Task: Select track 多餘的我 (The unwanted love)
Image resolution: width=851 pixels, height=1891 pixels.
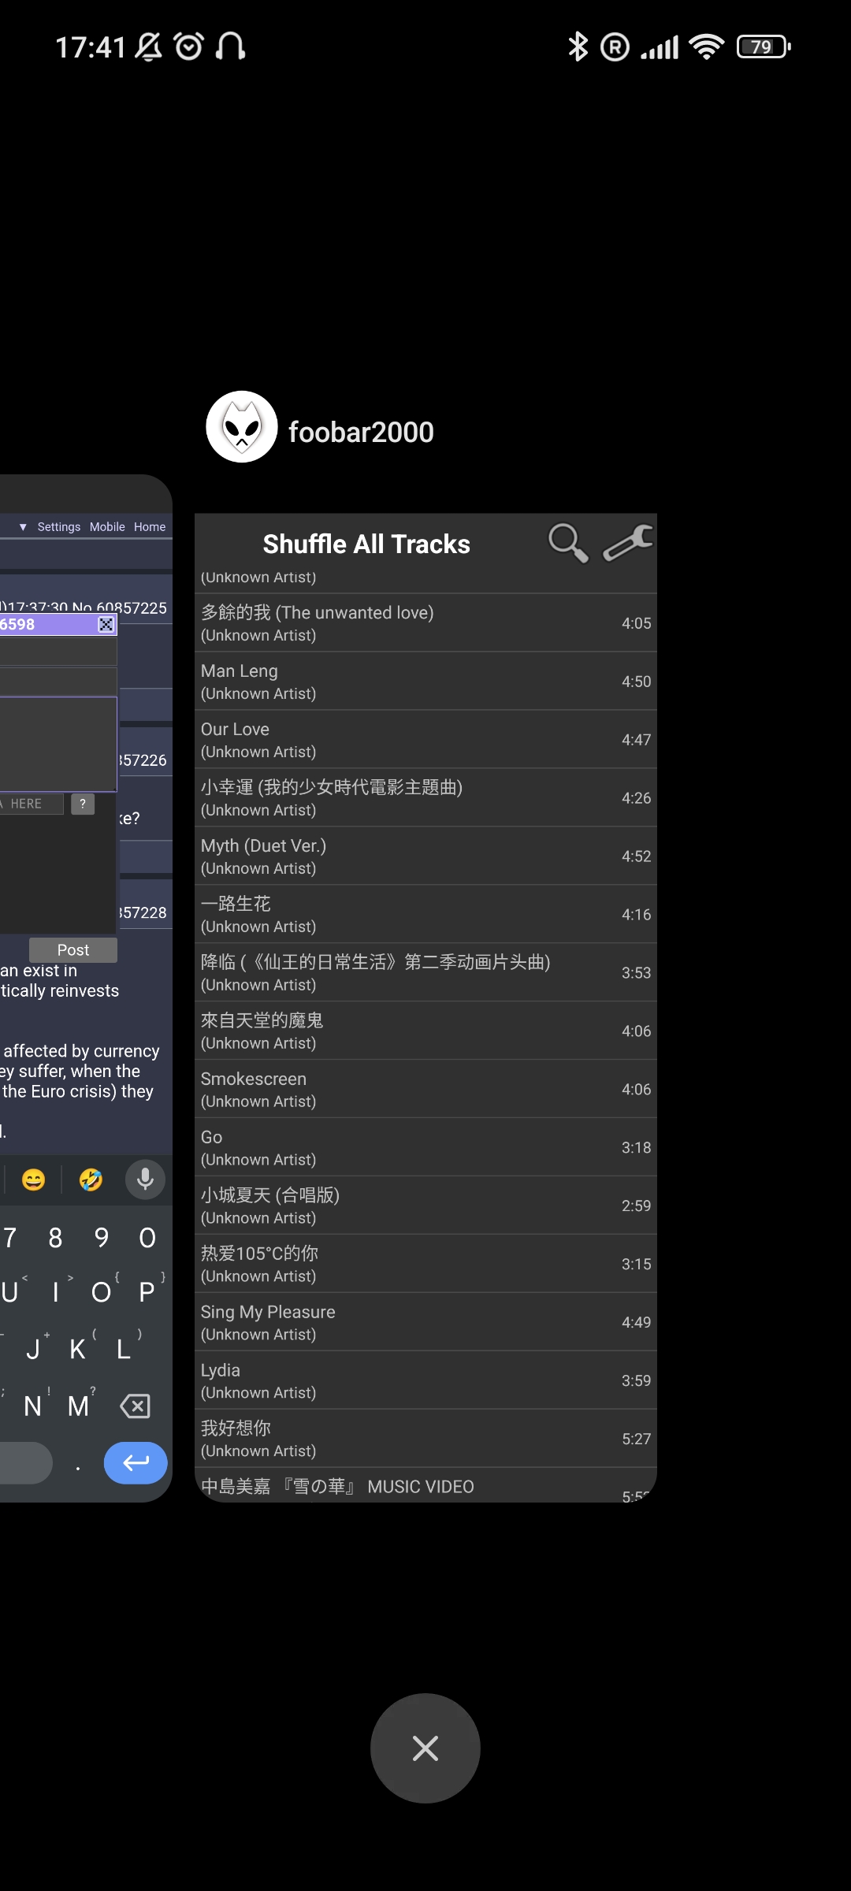Action: 425,623
